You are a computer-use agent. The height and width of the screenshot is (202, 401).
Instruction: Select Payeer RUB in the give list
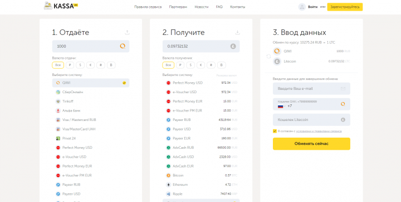pyautogui.click(x=91, y=185)
